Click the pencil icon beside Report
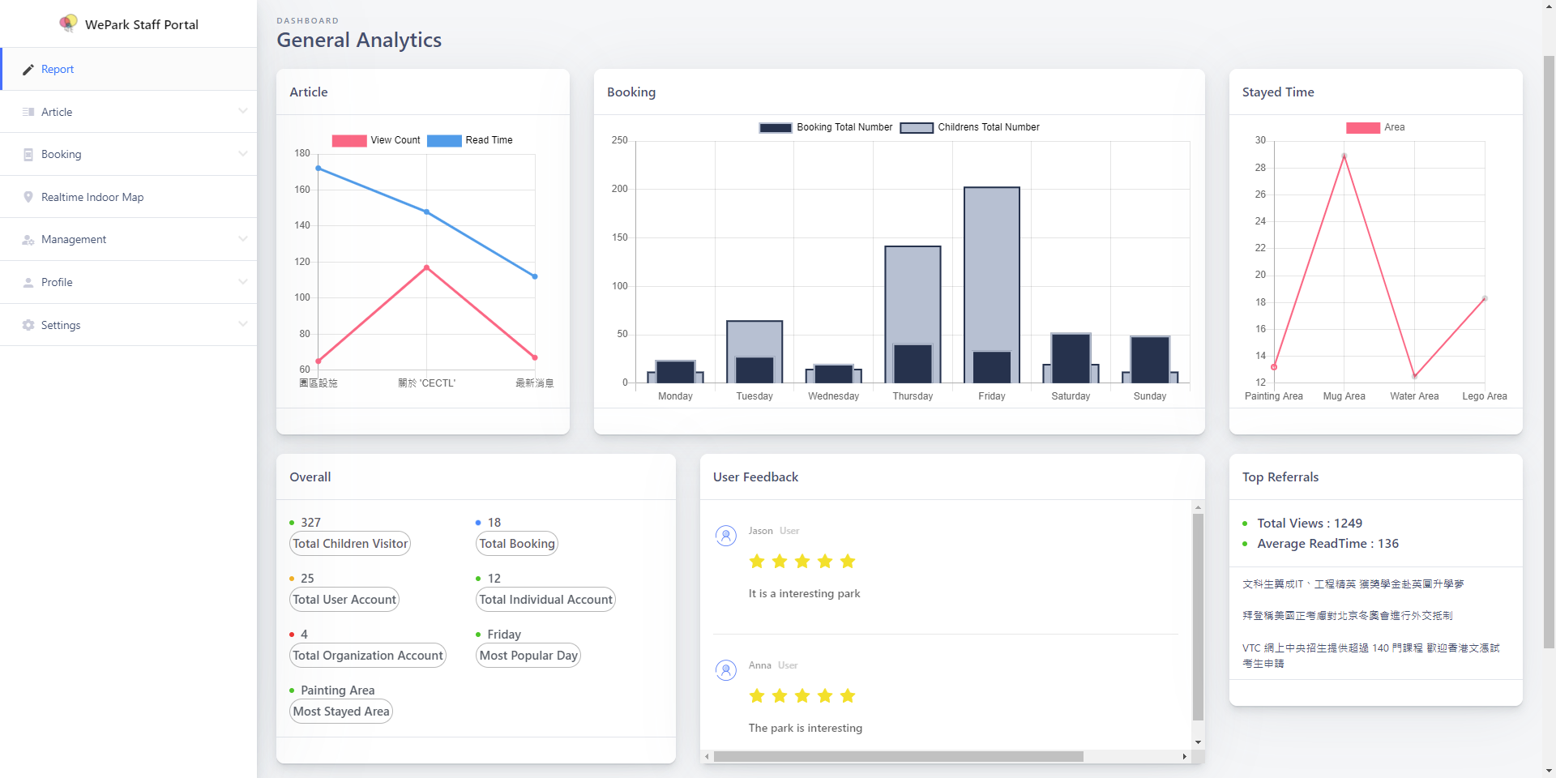Image resolution: width=1556 pixels, height=778 pixels. click(x=28, y=70)
